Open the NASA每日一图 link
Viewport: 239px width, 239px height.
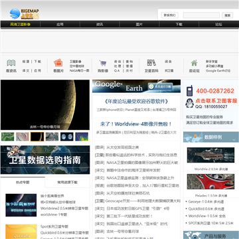pos(80,71)
